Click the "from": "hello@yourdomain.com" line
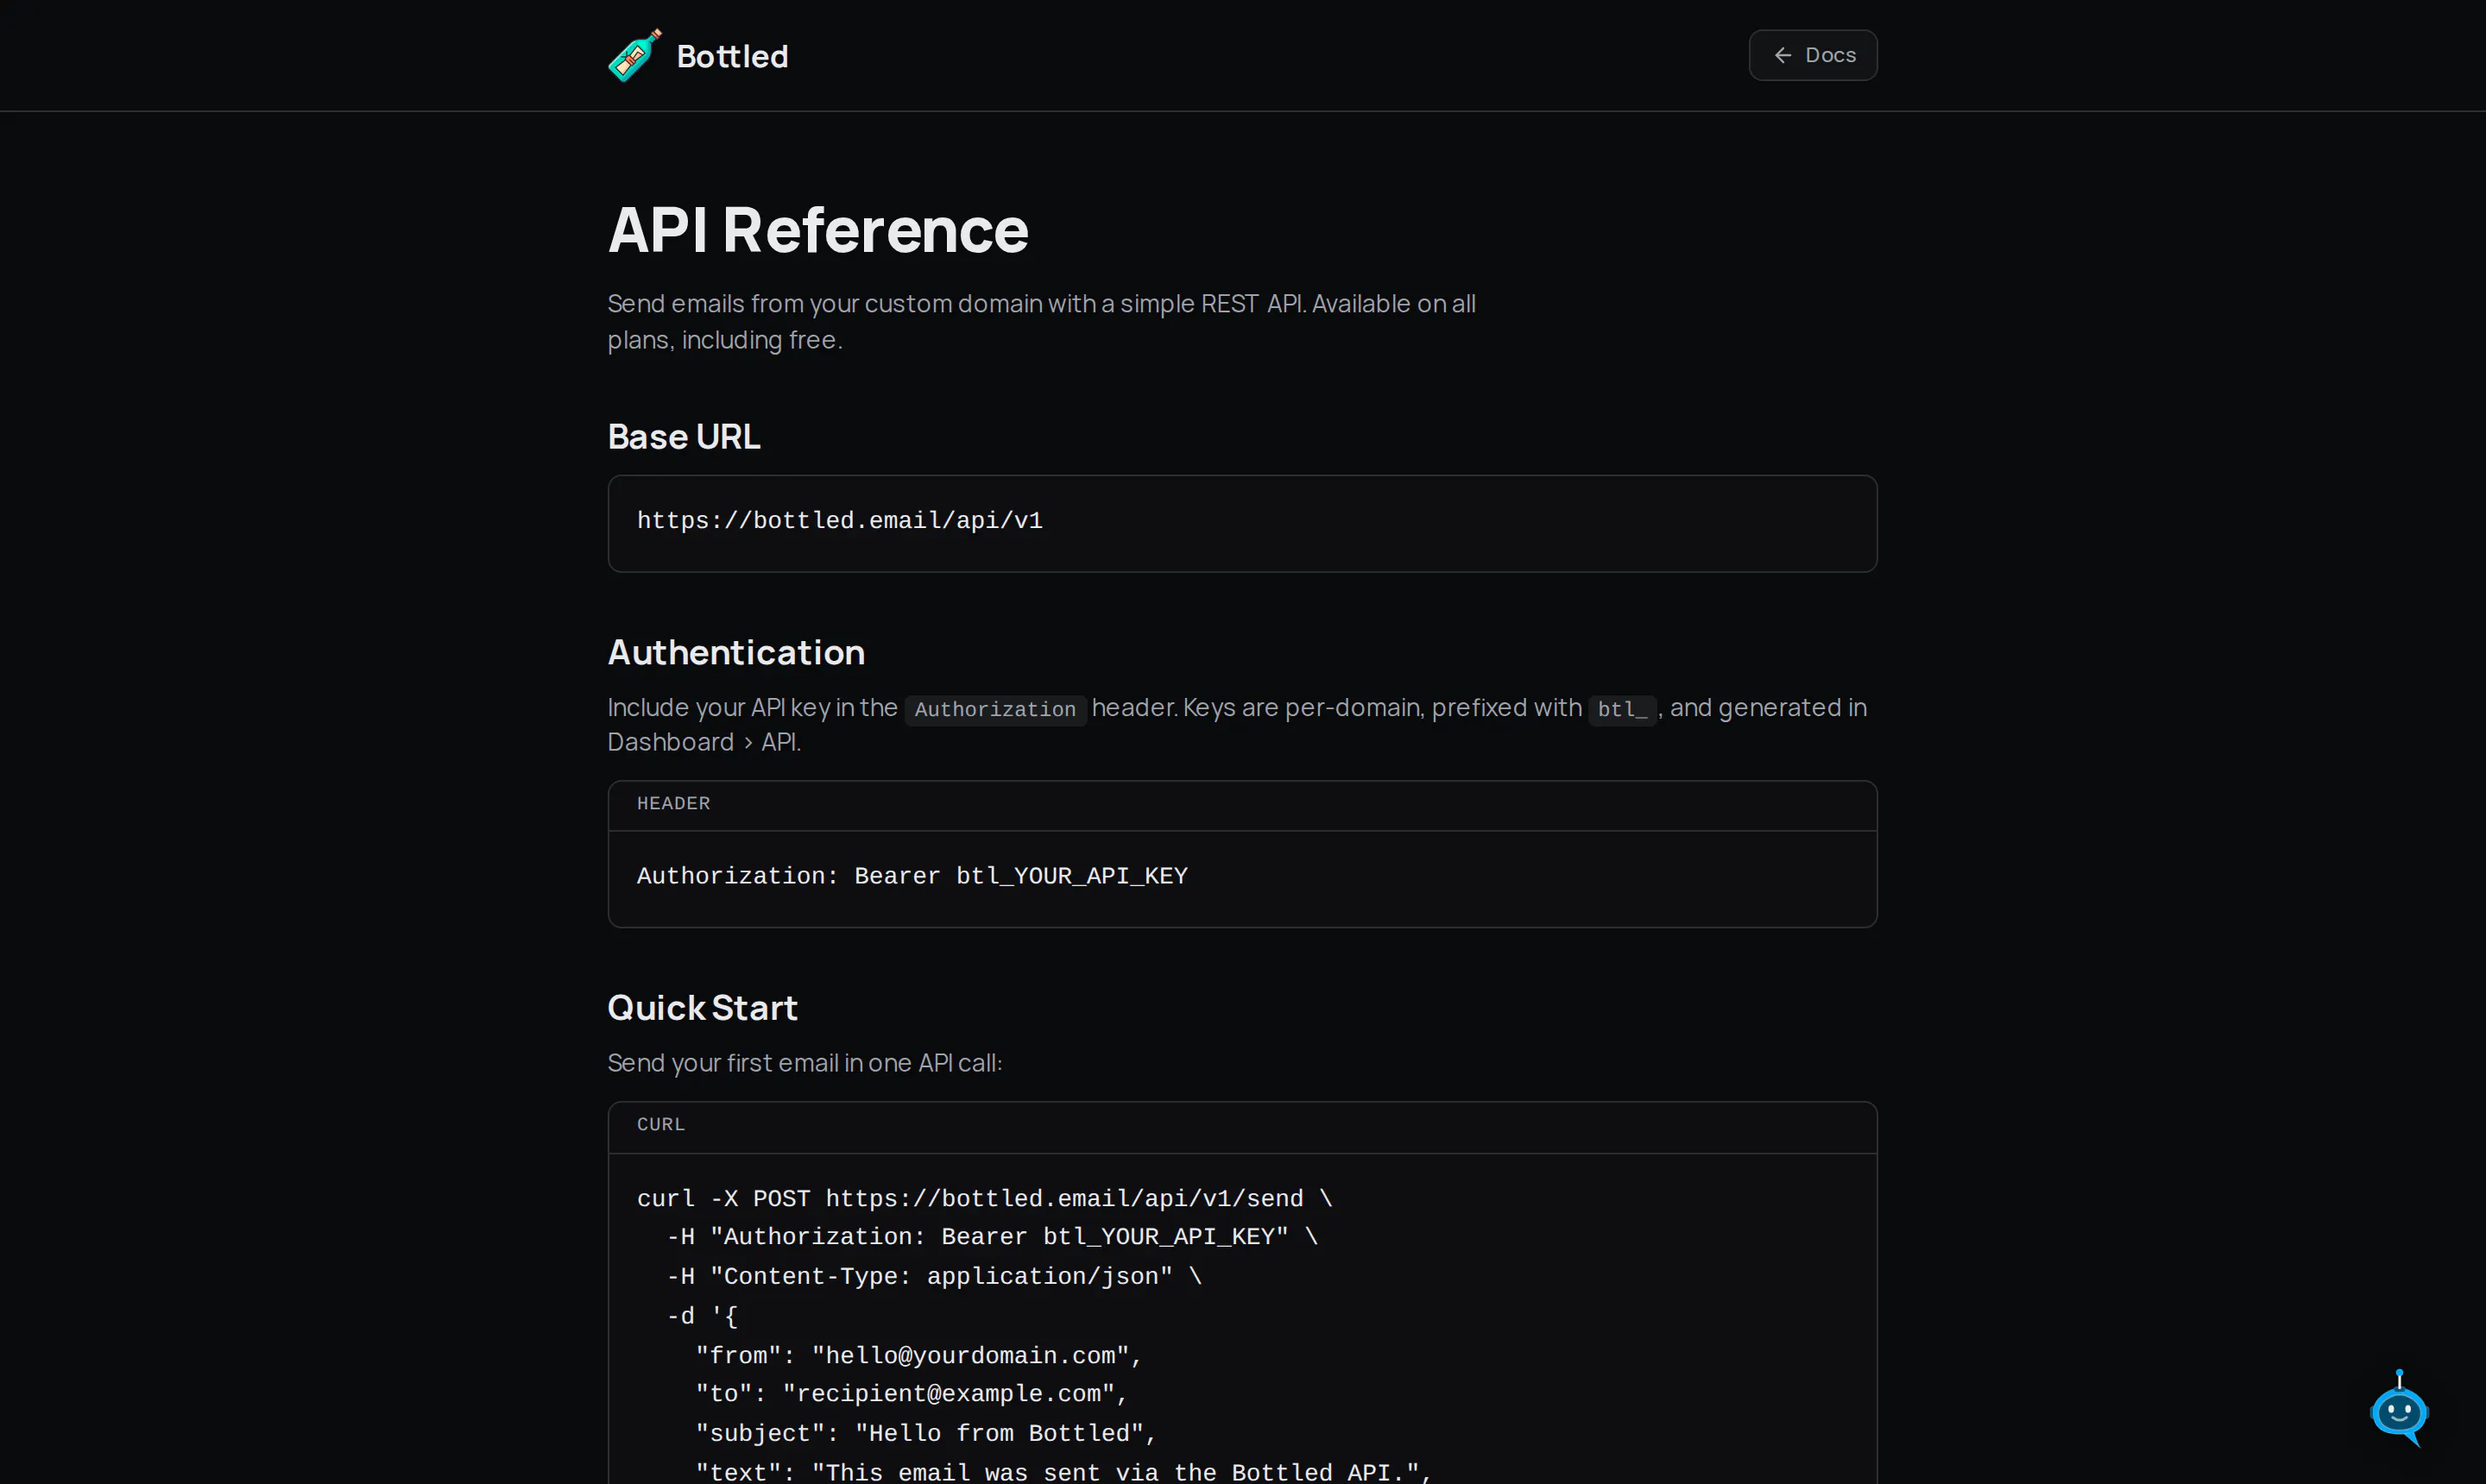Screen dimensions: 2486x1484 [918, 1356]
